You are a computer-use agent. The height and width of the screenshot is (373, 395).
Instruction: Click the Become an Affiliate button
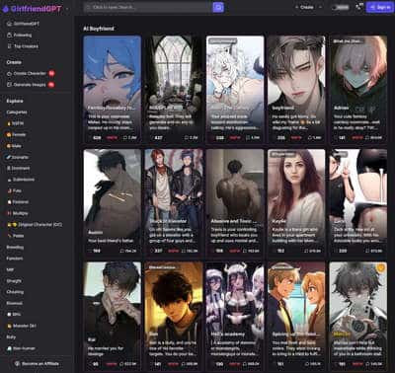37,363
